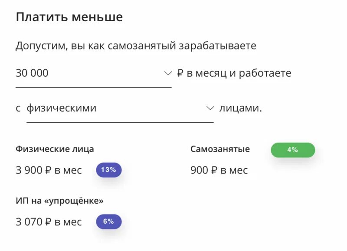Click the letter «с» before the second dropdown

18,108
